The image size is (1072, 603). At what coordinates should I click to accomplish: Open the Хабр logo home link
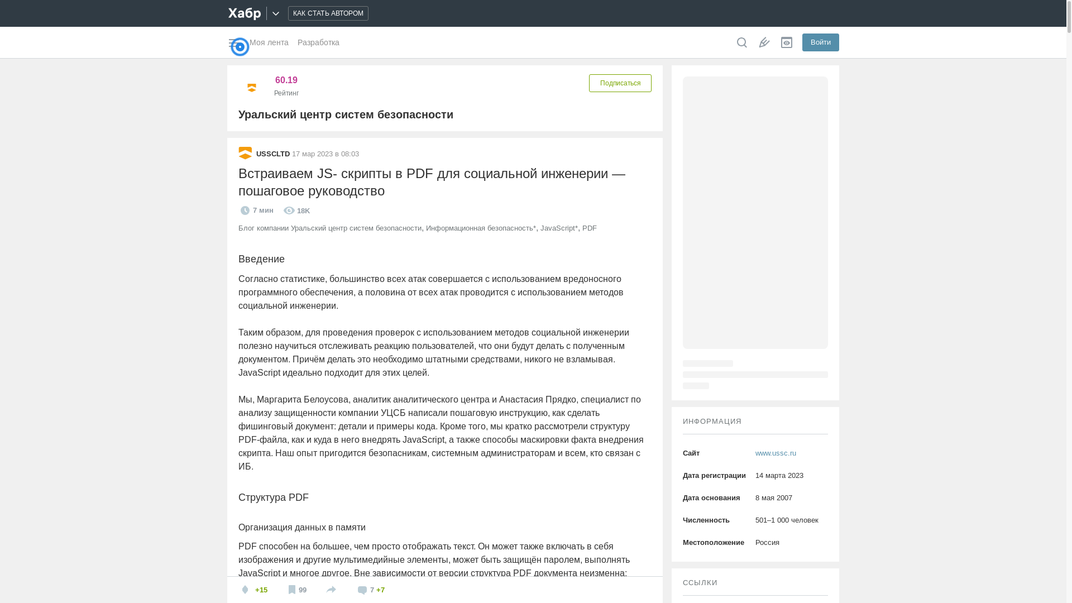point(244,13)
